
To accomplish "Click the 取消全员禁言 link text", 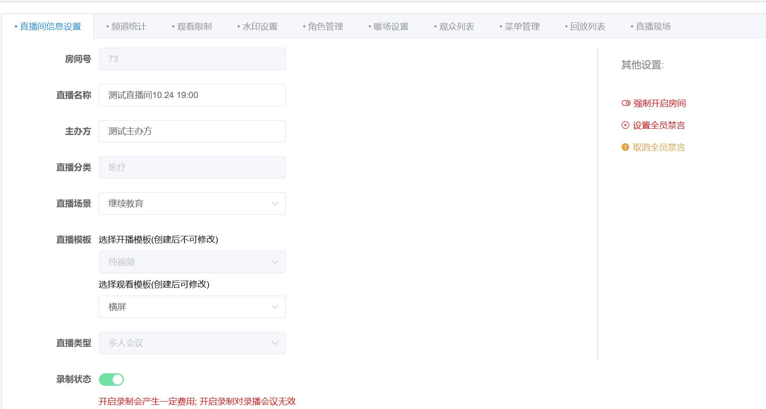I will coord(659,147).
